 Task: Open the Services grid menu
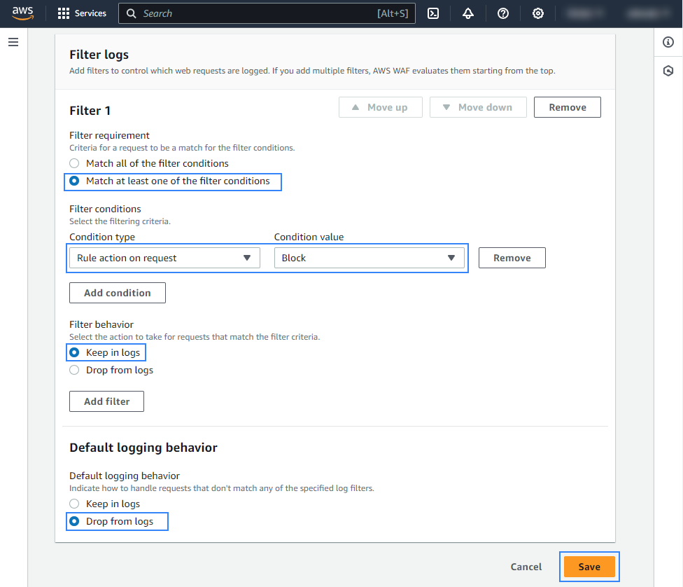82,13
